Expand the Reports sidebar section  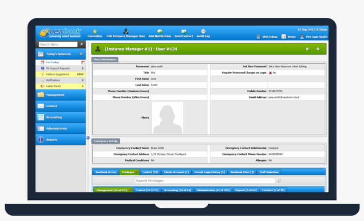coord(60,140)
